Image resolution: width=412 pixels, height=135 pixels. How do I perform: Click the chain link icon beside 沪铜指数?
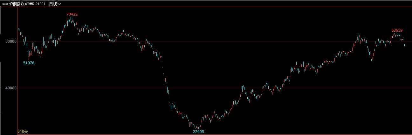click(x=5, y=4)
